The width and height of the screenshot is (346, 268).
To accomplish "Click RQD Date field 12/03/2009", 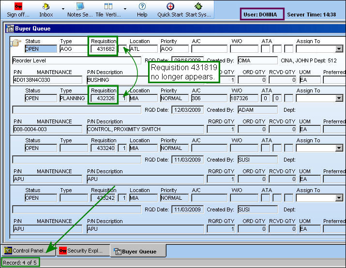I will click(x=187, y=110).
